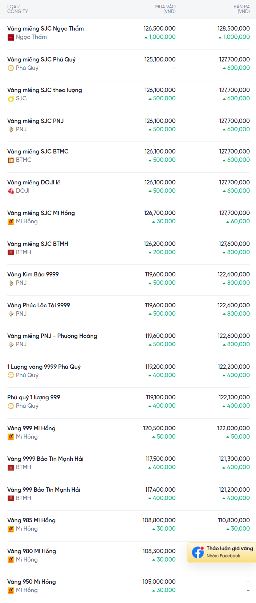This screenshot has width=256, height=603.
Task: Click PNJ logo under Vàng miếng SJC PNJ
Action: tap(11, 129)
